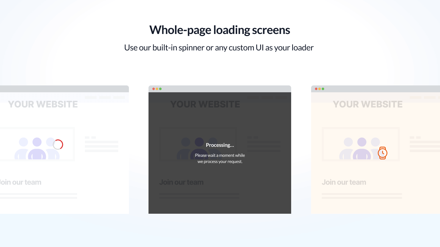Click the green traffic-light dot on the center window
This screenshot has width=440, height=247.
[x=160, y=89]
